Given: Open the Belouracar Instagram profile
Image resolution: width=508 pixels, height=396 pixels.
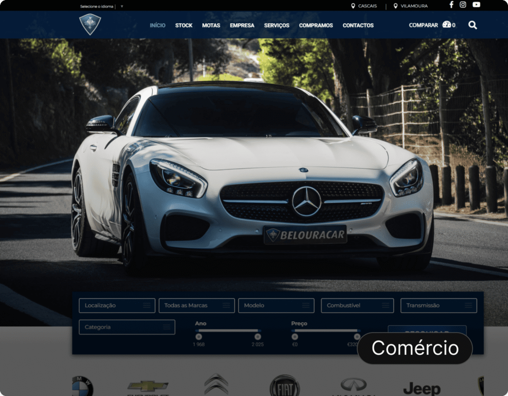Looking at the screenshot, I should (463, 4).
